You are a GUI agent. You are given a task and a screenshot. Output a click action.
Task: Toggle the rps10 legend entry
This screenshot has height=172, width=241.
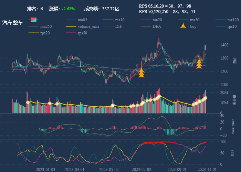(x=221, y=26)
